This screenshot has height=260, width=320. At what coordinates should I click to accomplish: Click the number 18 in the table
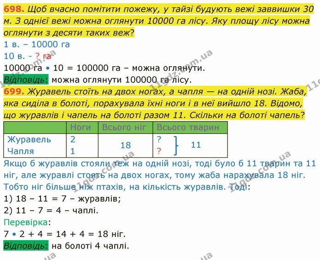(126, 145)
